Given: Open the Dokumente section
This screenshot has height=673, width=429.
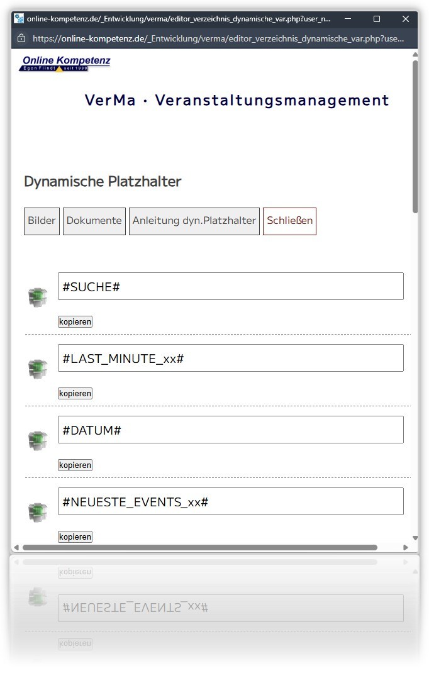Looking at the screenshot, I should pos(94,221).
